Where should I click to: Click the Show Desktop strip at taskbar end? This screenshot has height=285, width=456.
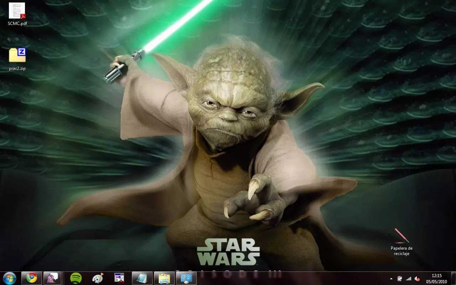[453, 278]
